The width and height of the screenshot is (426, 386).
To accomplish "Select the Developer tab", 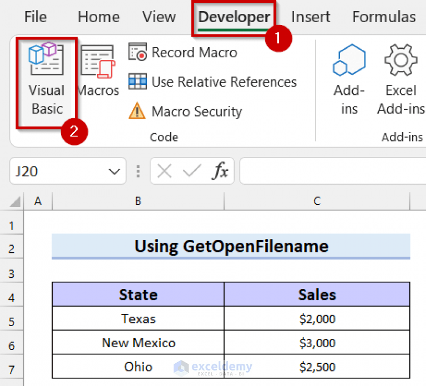I will 234,17.
